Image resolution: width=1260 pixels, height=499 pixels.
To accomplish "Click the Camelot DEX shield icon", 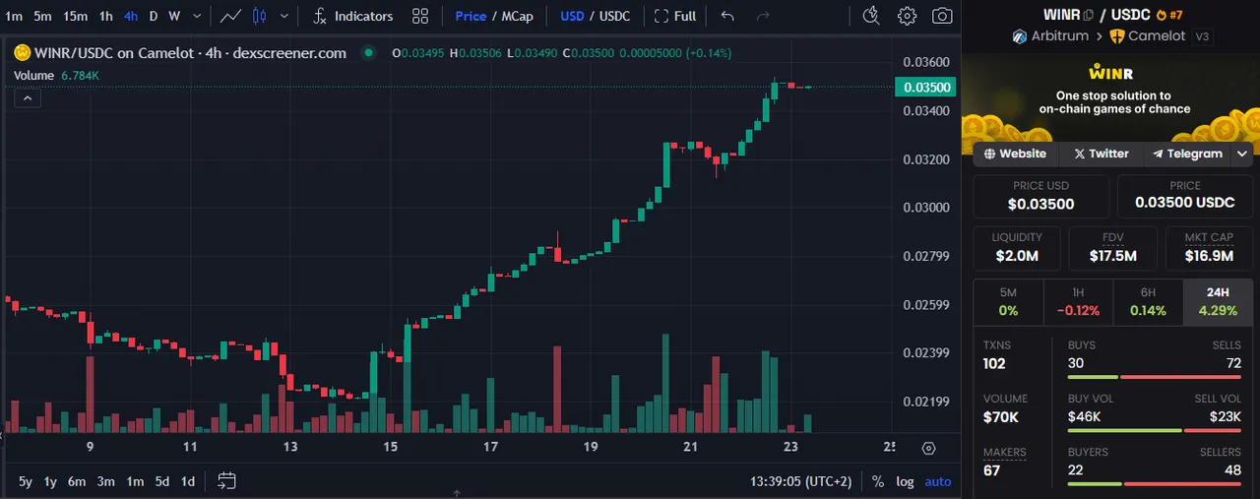I will (1117, 36).
